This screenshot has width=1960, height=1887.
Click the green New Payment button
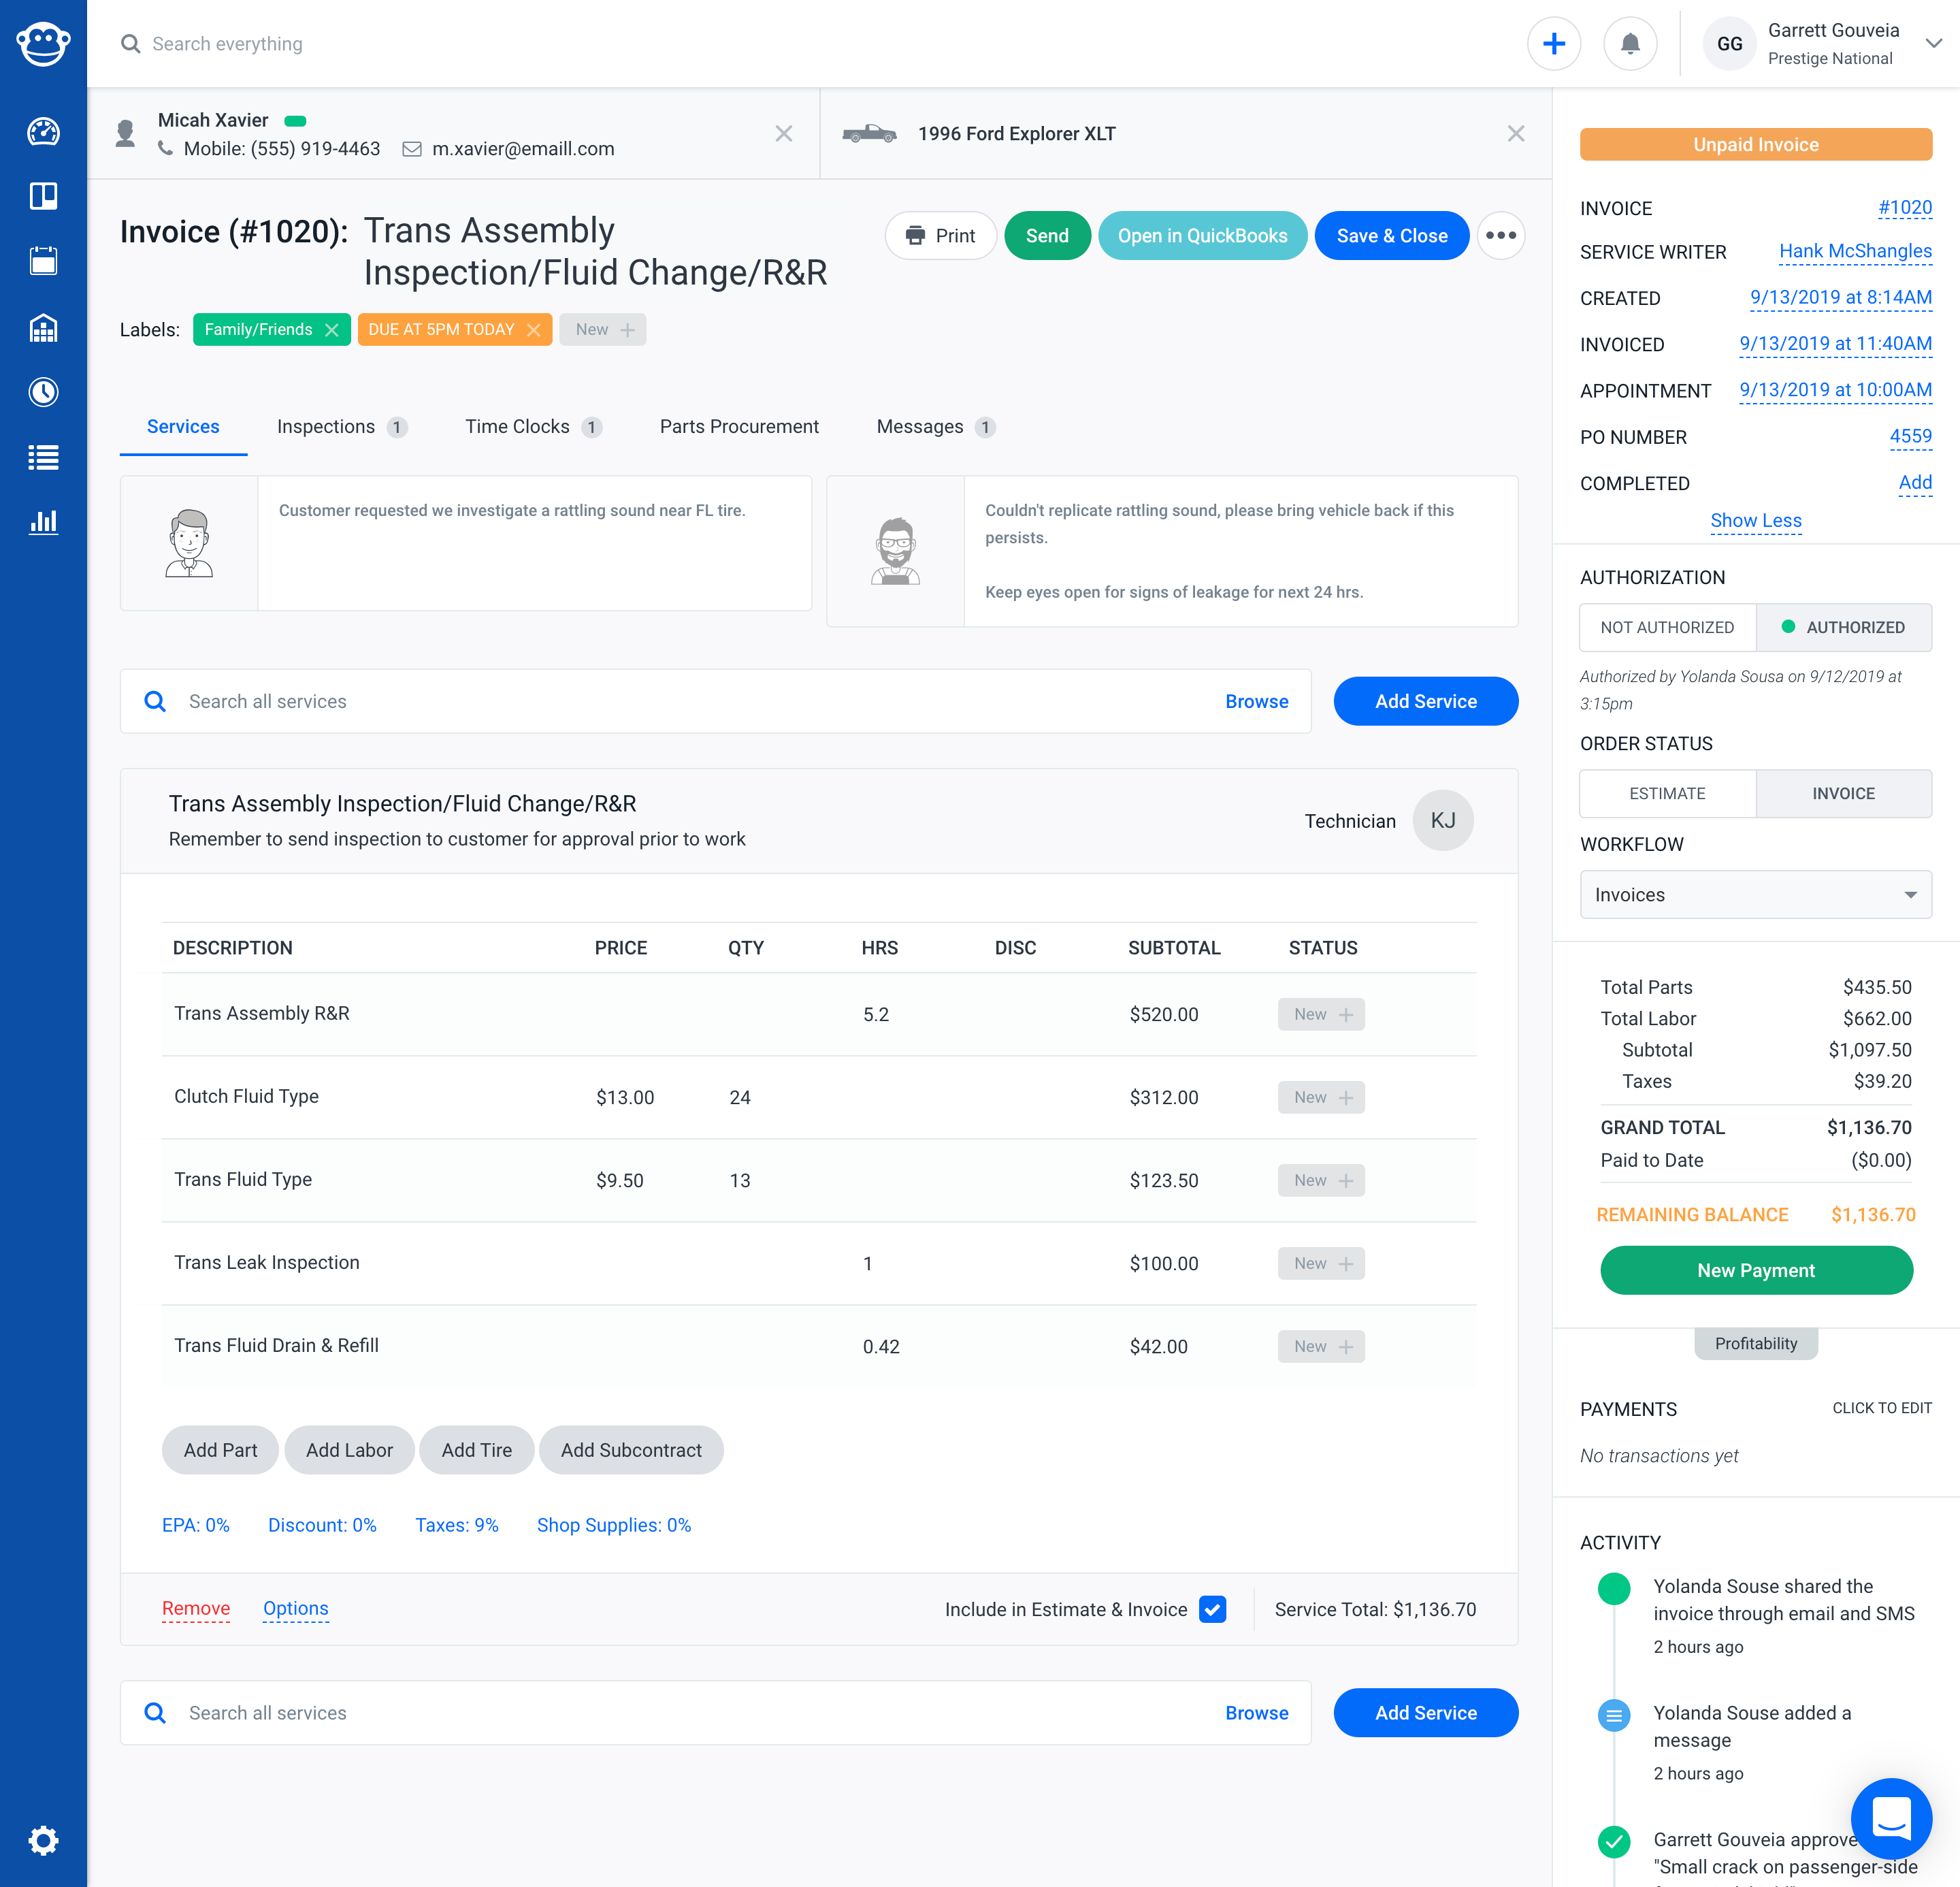[x=1755, y=1270]
